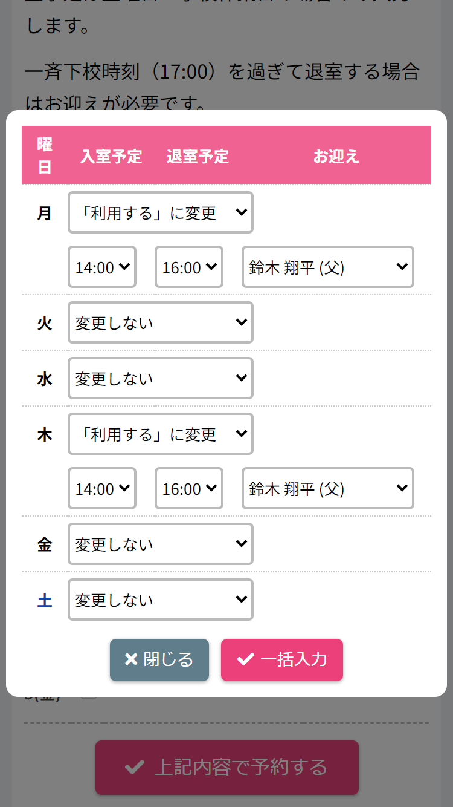This screenshot has width=453, height=807.
Task: Open Monday entry time 14:00 dropdown
Action: pyautogui.click(x=102, y=267)
